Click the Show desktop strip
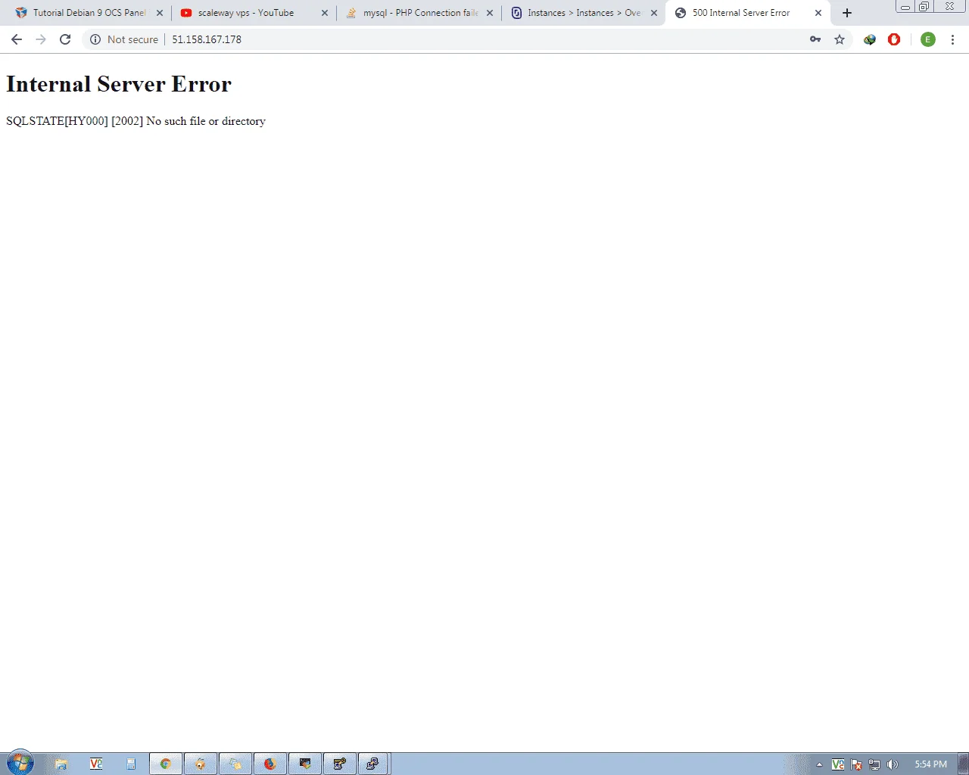This screenshot has height=775, width=969. pos(963,764)
